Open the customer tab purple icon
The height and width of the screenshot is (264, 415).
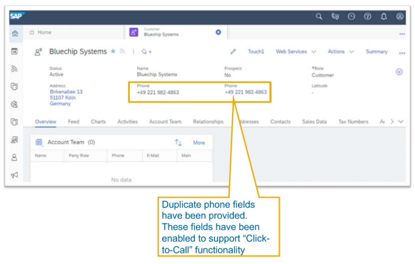click(133, 32)
